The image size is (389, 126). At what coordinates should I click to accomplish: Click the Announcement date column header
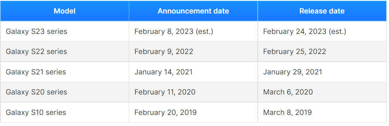[193, 11]
